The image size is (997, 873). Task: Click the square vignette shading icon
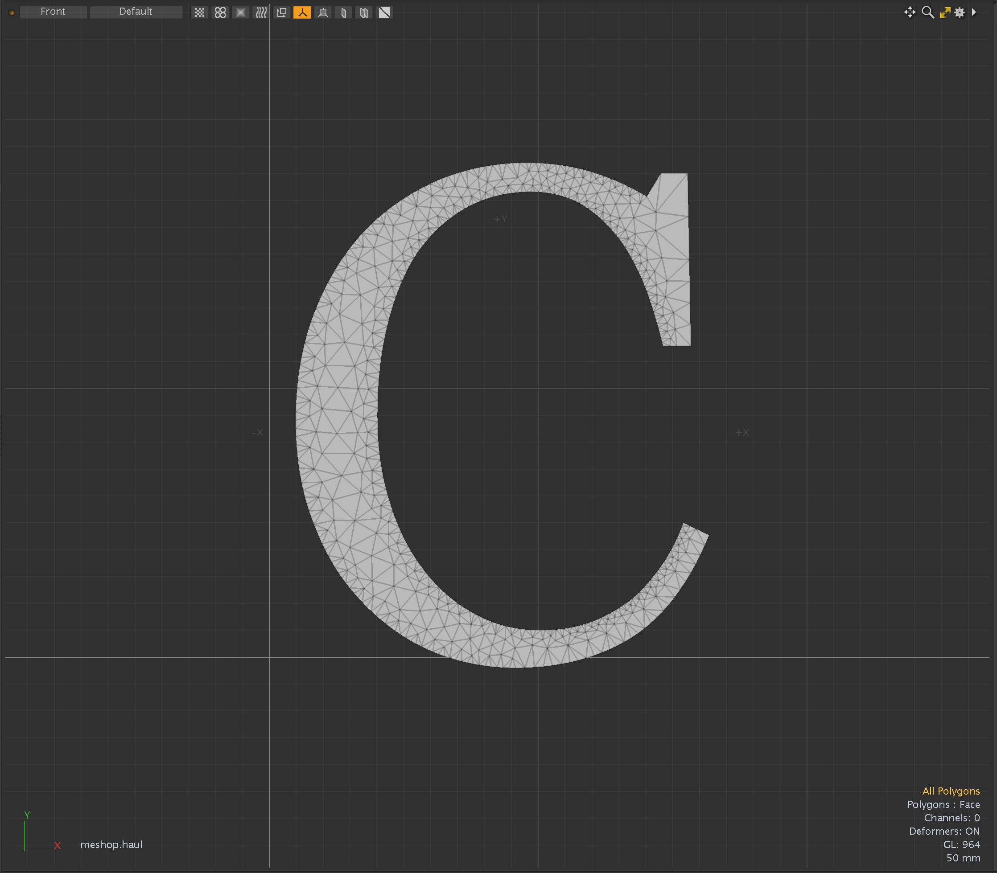[241, 12]
